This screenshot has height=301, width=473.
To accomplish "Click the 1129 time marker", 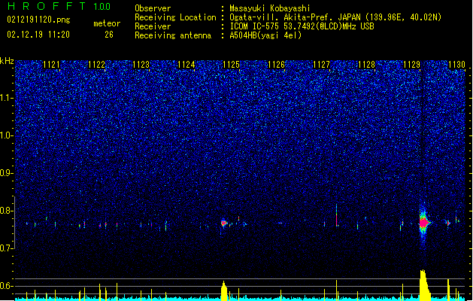I will coord(412,65).
